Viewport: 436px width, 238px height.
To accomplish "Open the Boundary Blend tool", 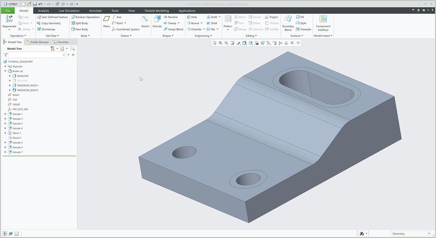I will point(288,20).
